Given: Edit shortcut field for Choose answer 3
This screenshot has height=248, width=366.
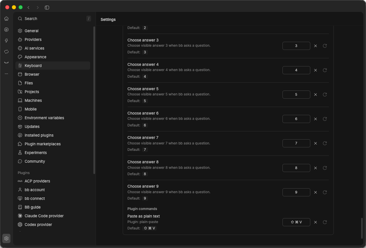Looking at the screenshot, I should [x=296, y=46].
